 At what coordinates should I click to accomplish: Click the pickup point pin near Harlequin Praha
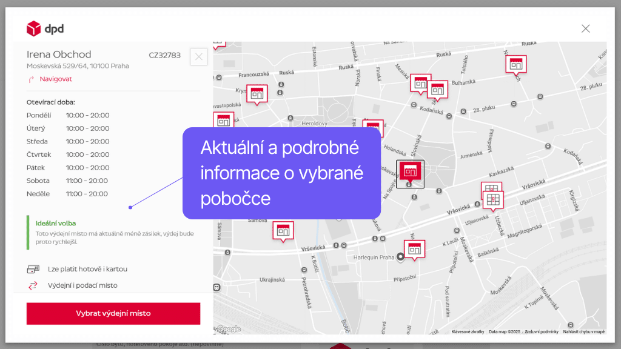tap(415, 248)
